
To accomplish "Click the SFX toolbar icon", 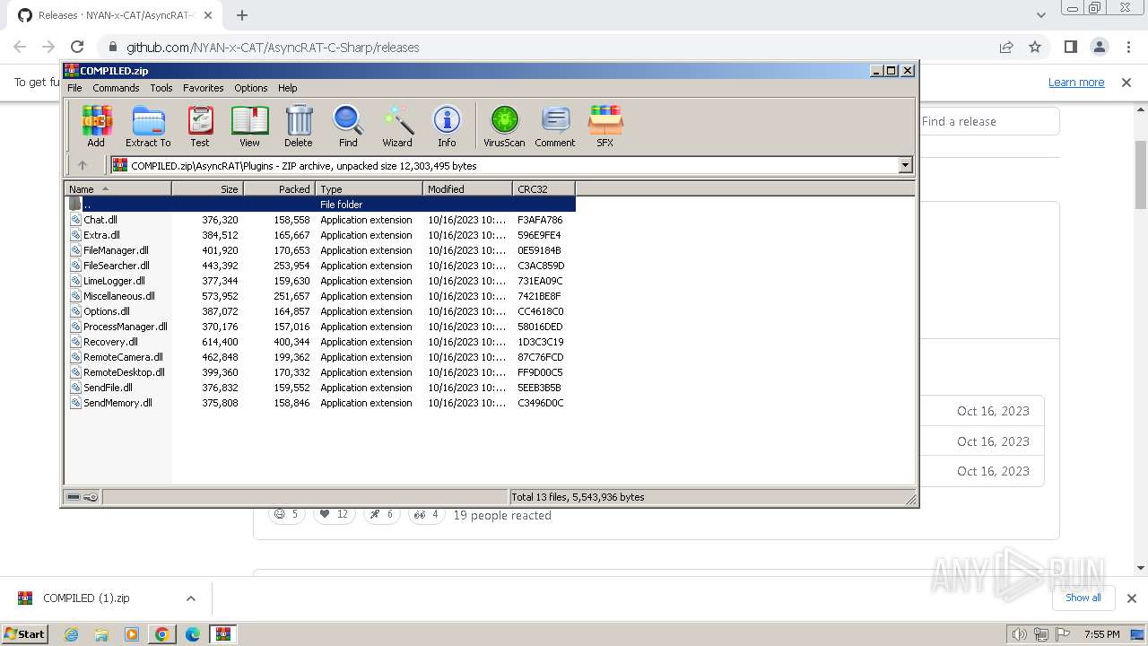I will pos(605,126).
